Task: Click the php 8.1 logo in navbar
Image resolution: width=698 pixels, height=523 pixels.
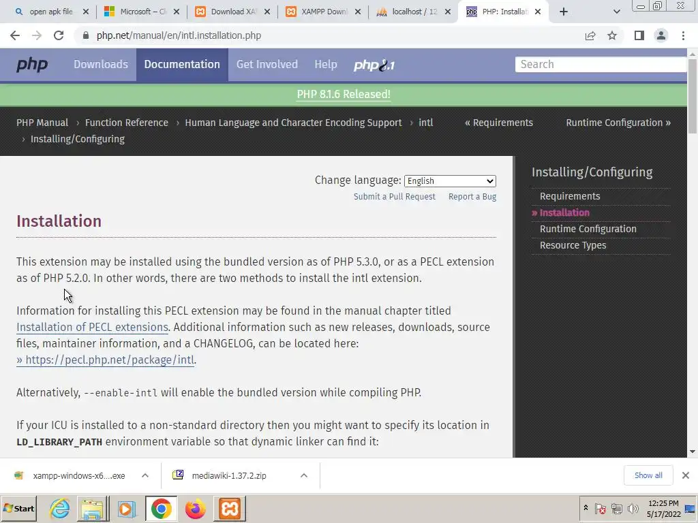Action: pyautogui.click(x=374, y=65)
